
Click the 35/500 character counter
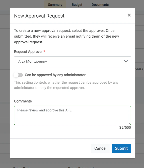coord(125,127)
